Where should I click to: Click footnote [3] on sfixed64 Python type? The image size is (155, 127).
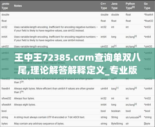pyautogui.click(x=135, y=104)
